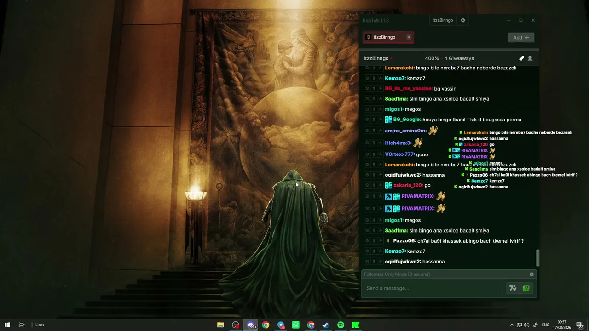Open Steam from the taskbar
This screenshot has width=589, height=331.
[325, 325]
